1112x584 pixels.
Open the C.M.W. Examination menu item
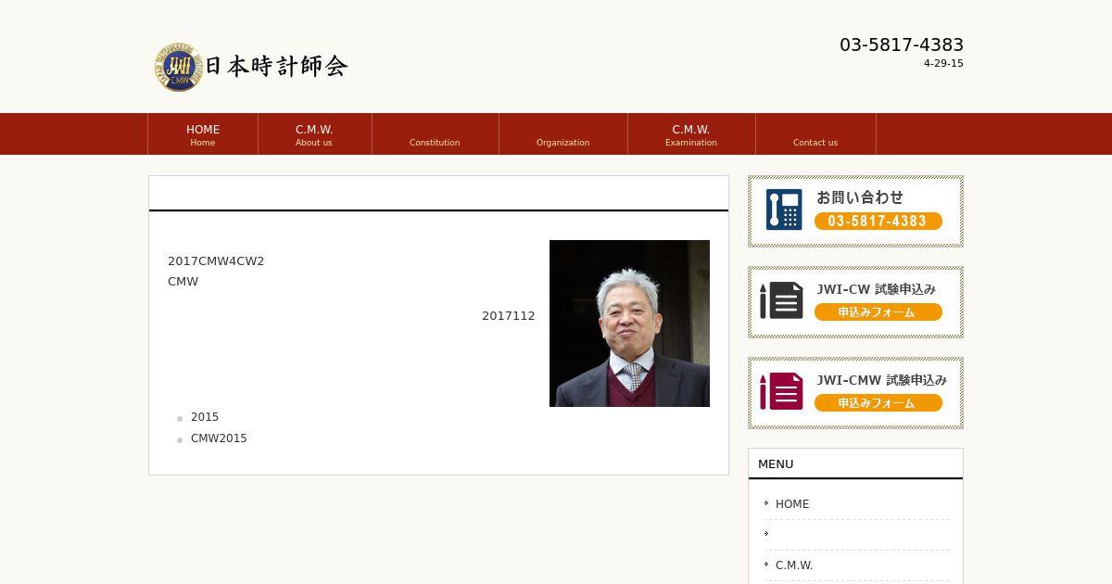691,134
